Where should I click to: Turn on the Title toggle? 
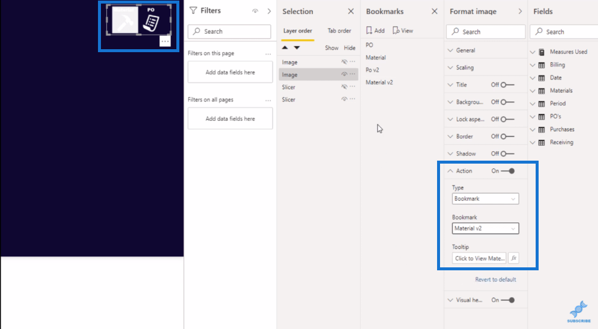[x=508, y=85]
